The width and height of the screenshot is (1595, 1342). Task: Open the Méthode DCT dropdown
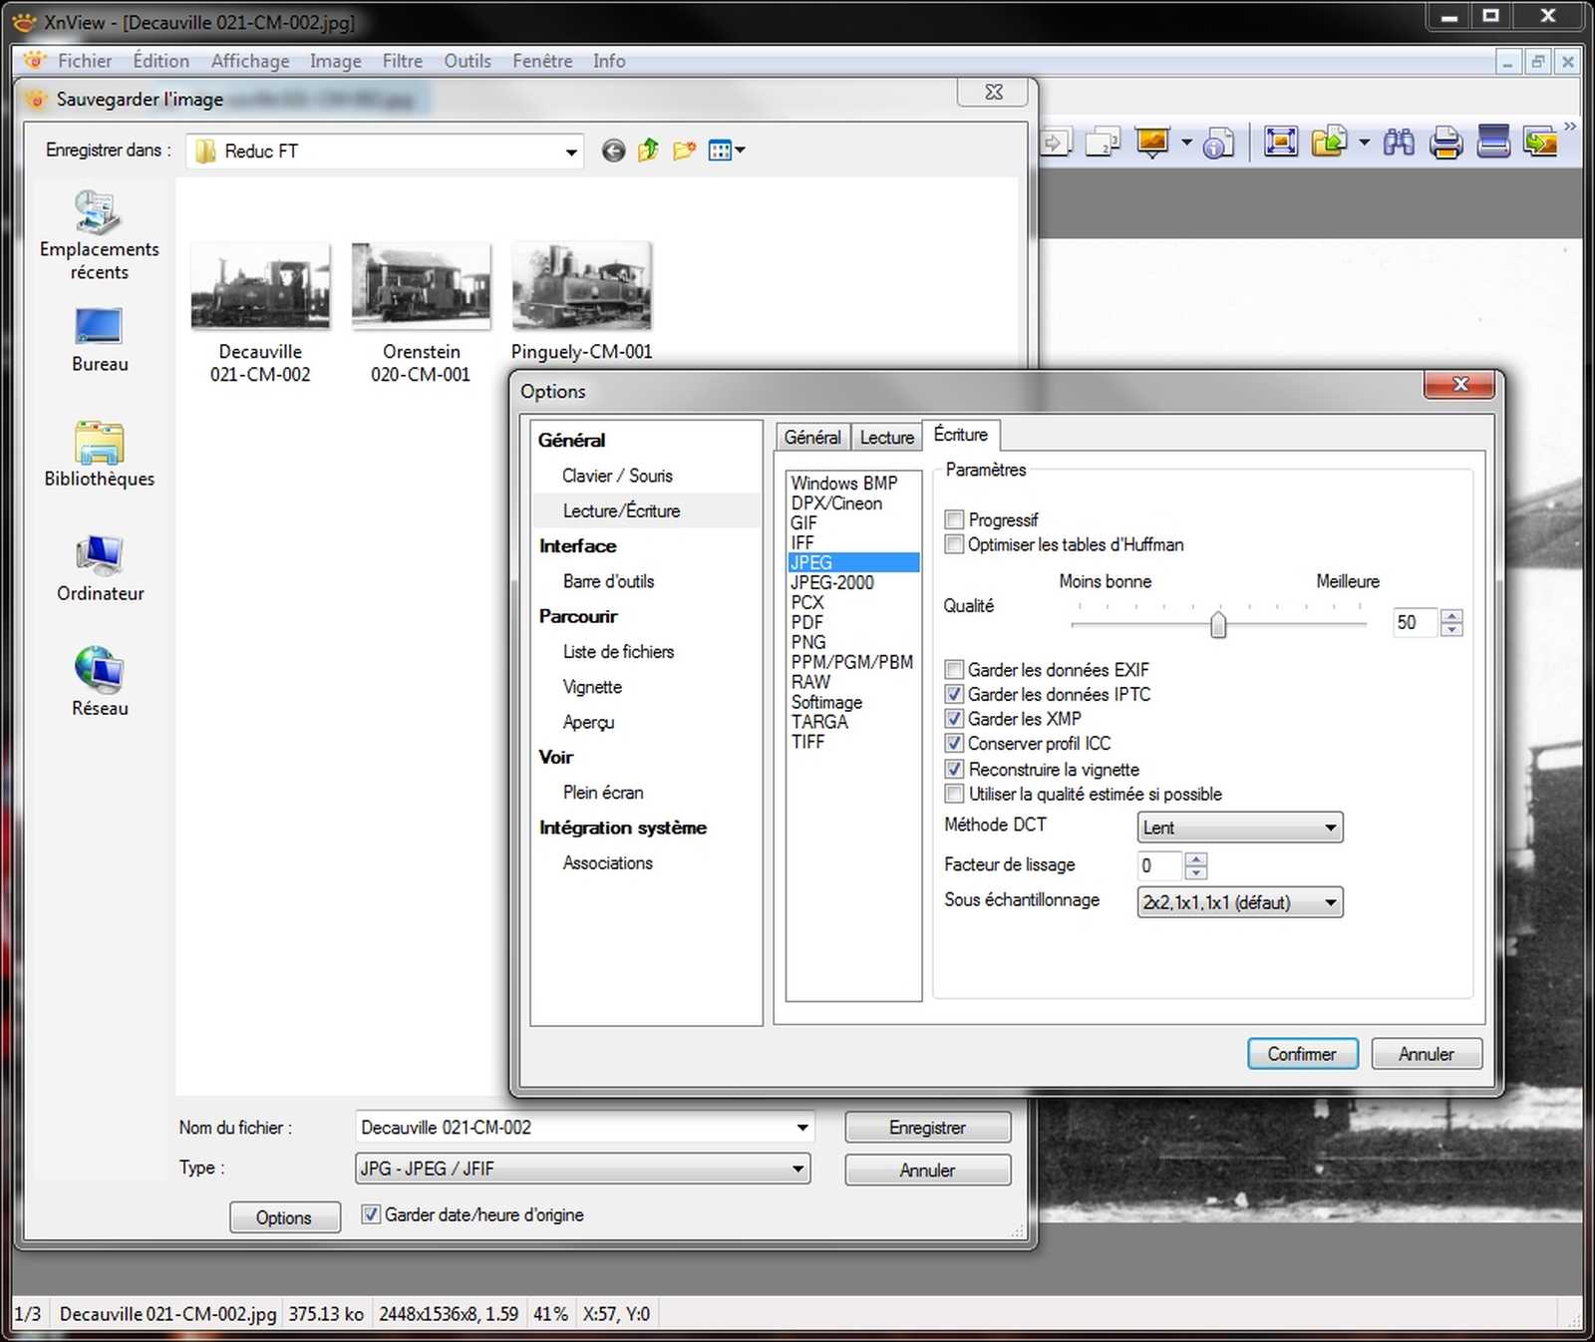tap(1240, 828)
